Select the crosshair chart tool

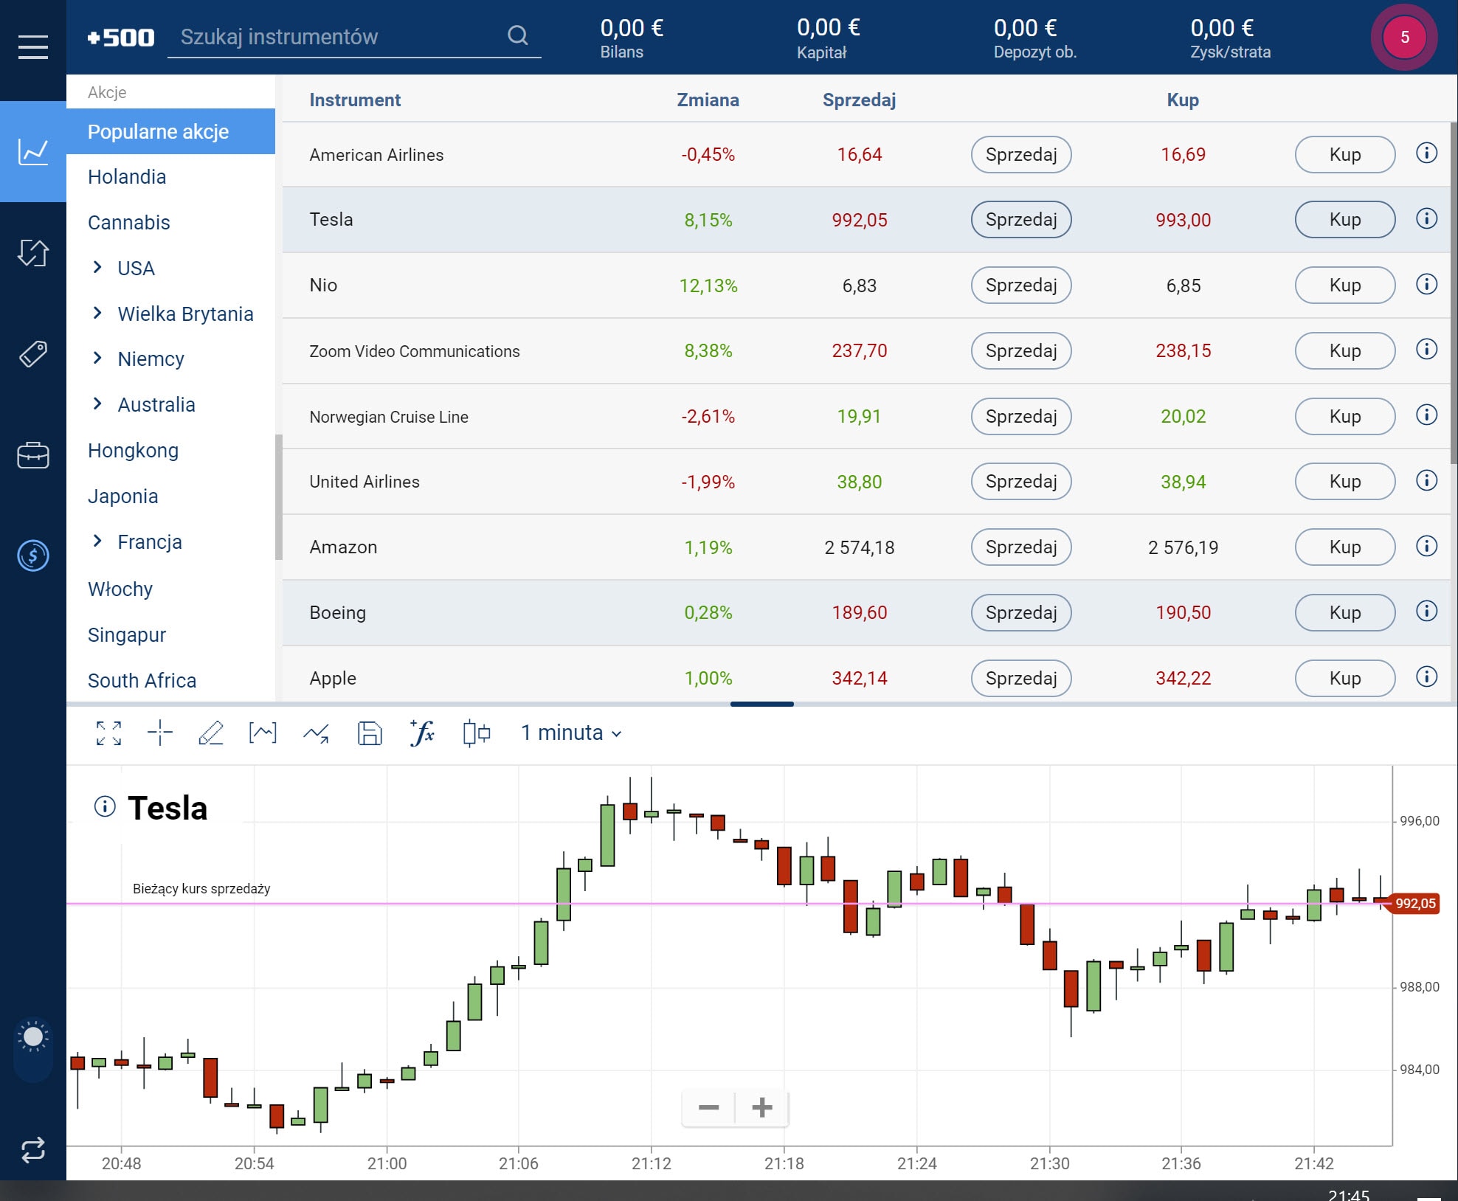tap(160, 733)
